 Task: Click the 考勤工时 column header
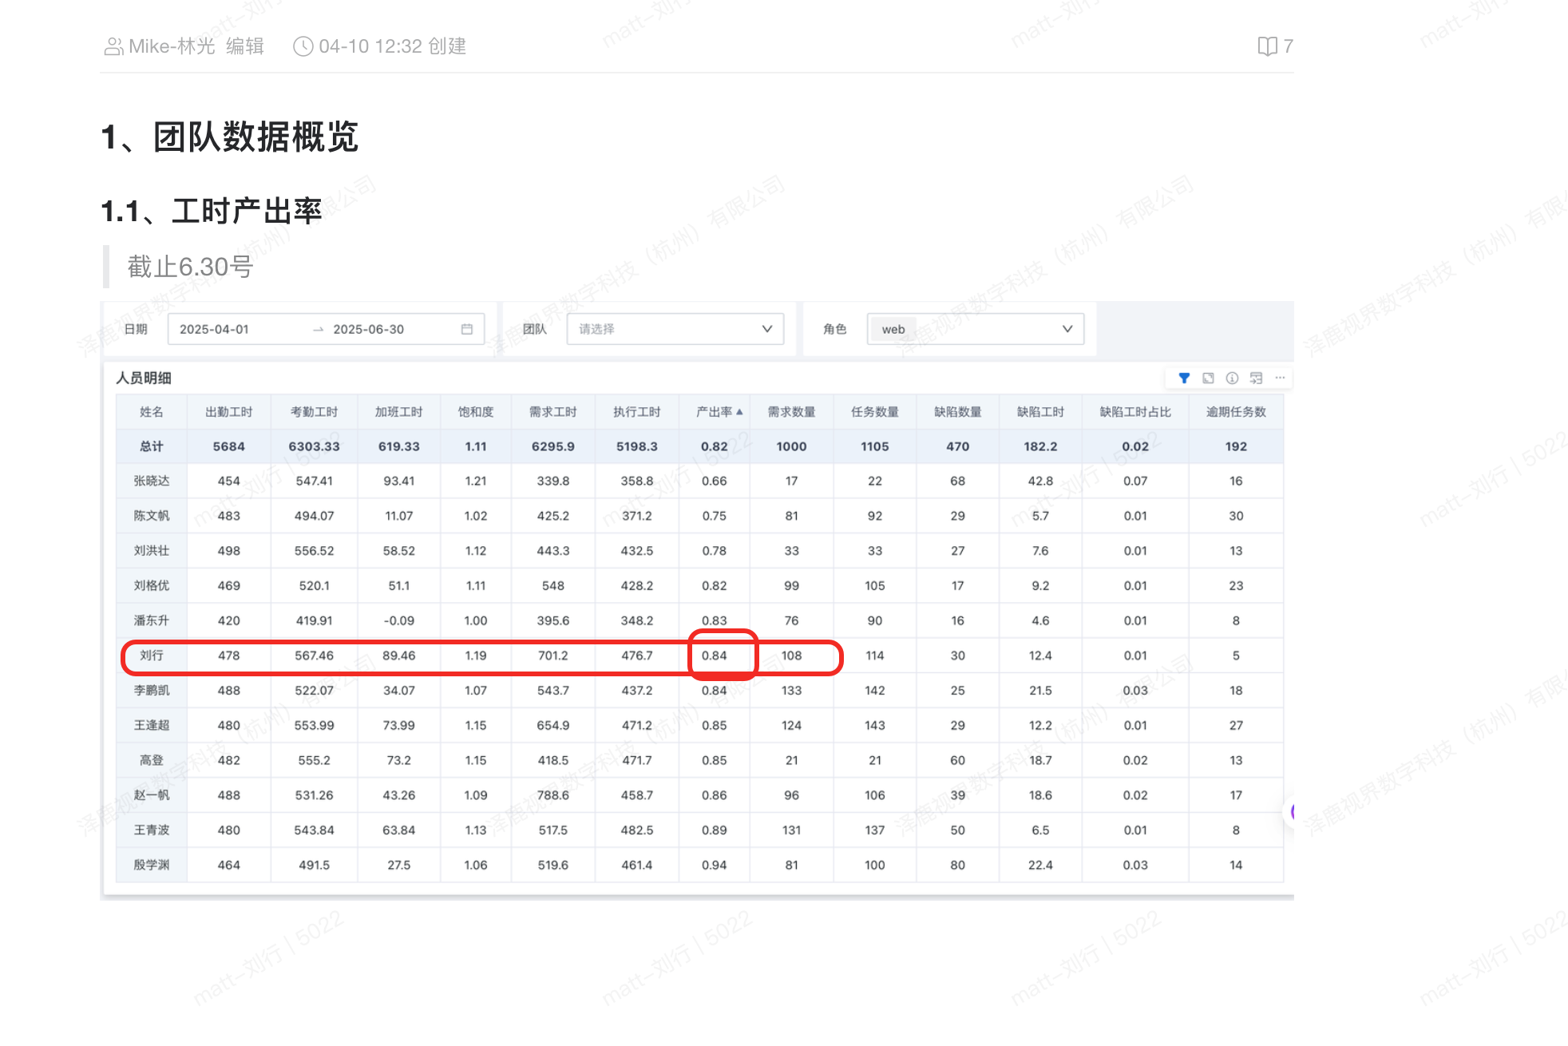(x=314, y=412)
